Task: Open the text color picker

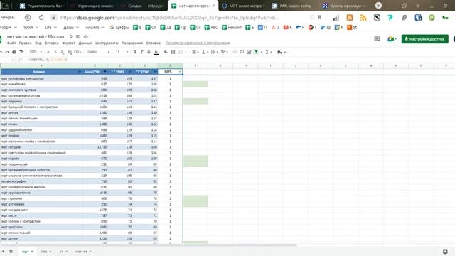Action: point(156,52)
